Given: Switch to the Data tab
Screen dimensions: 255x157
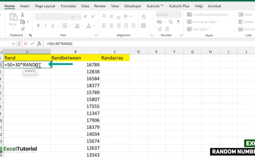Looking at the screenshot, I should pos(85,6).
